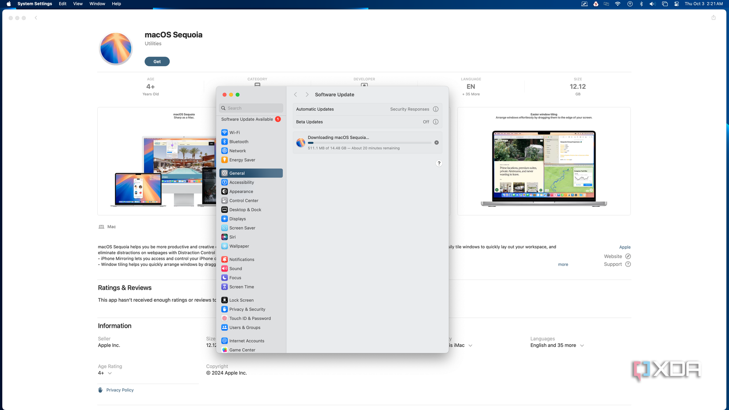Open the Window menu

97,4
